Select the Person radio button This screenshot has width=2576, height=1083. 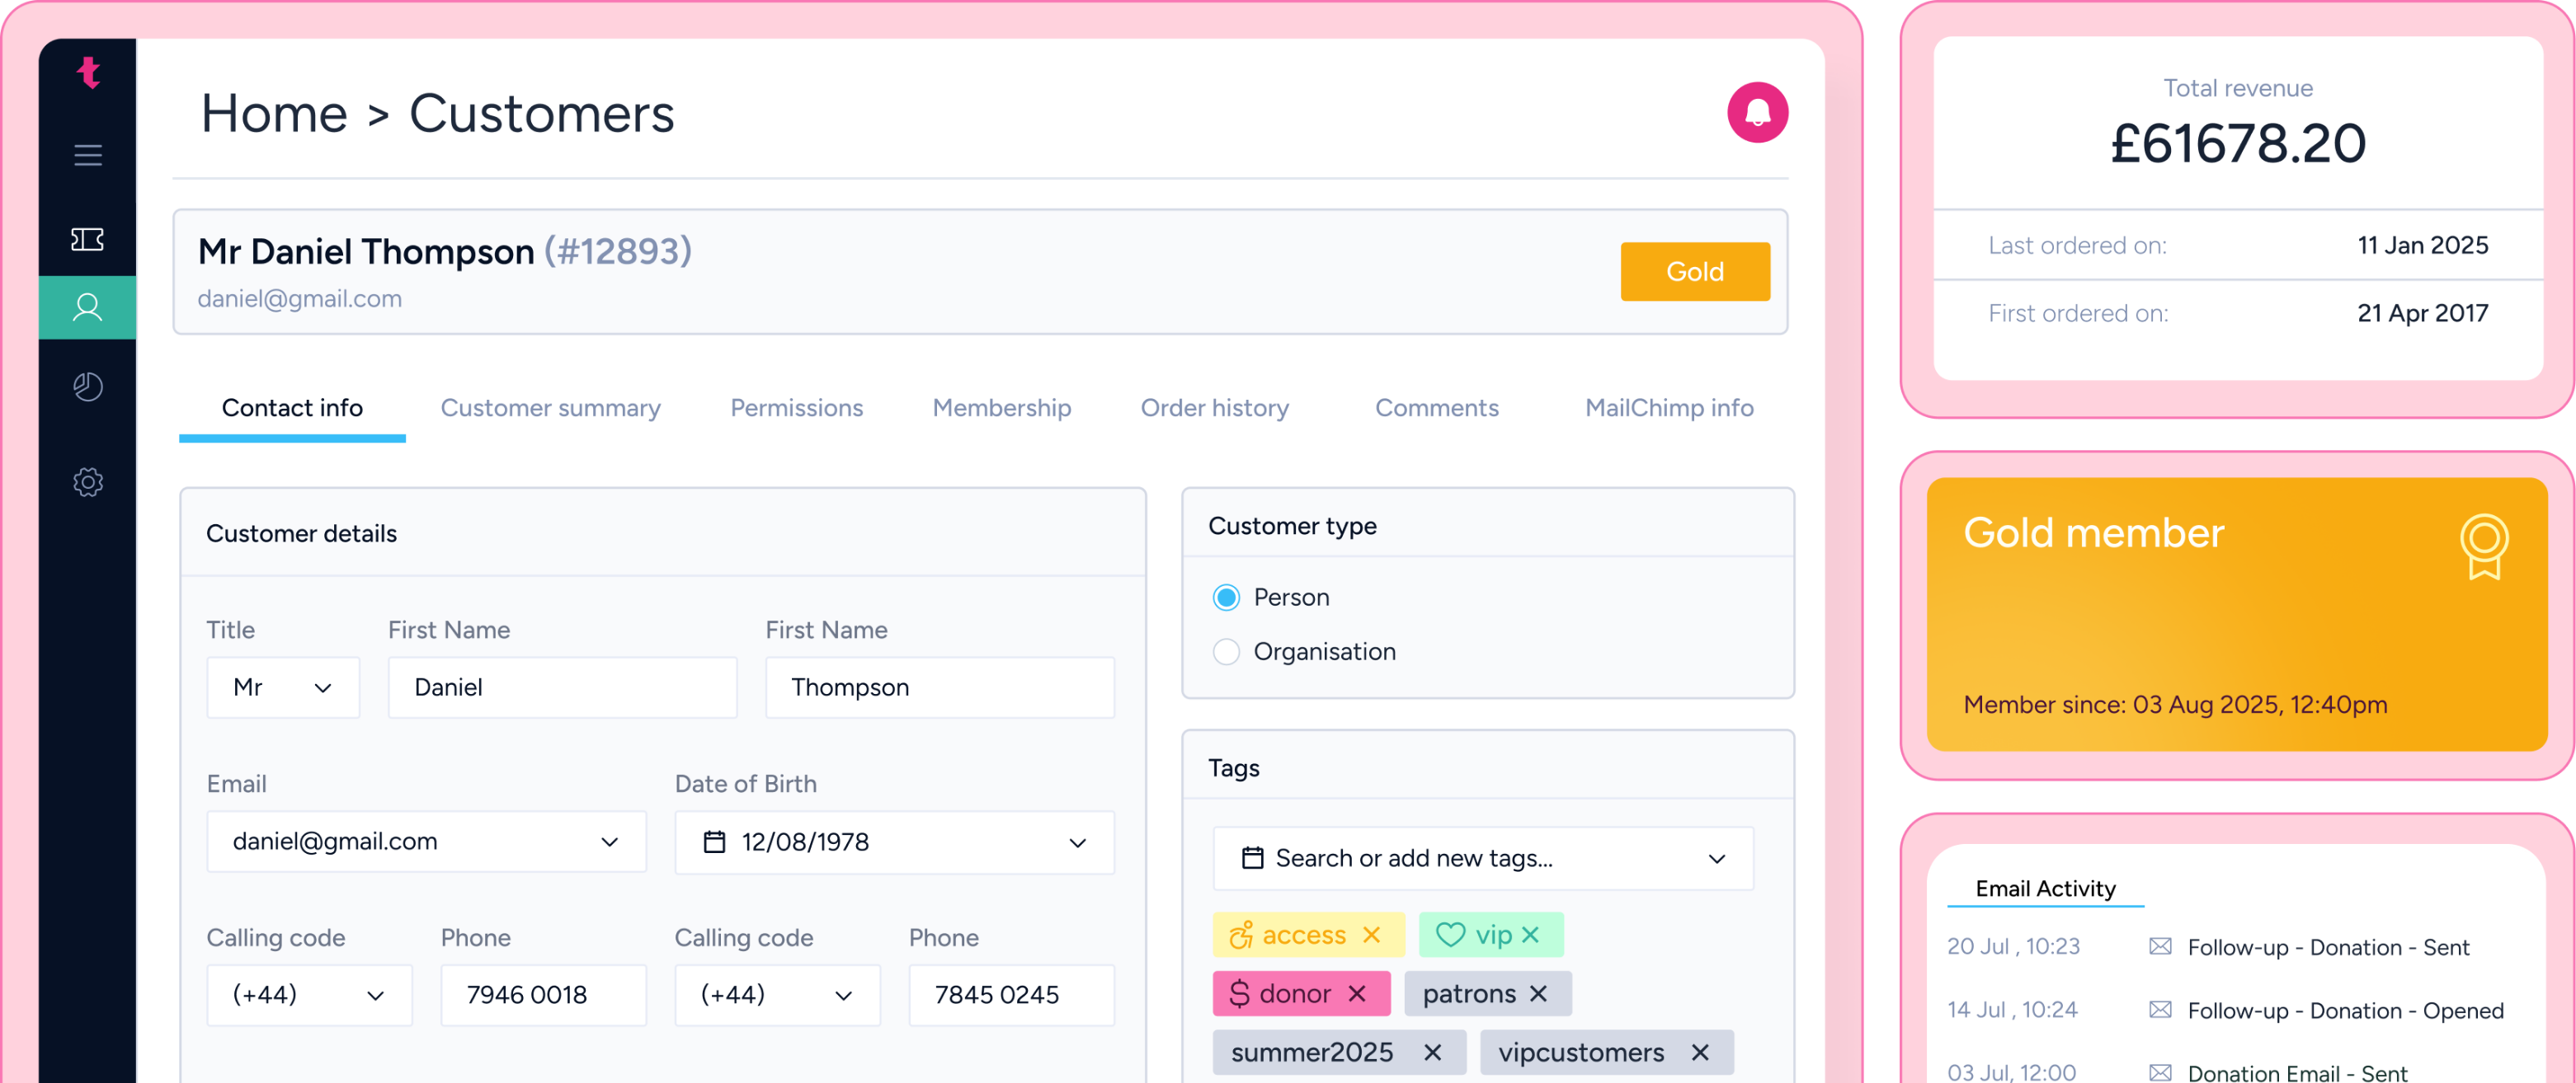pyautogui.click(x=1226, y=598)
